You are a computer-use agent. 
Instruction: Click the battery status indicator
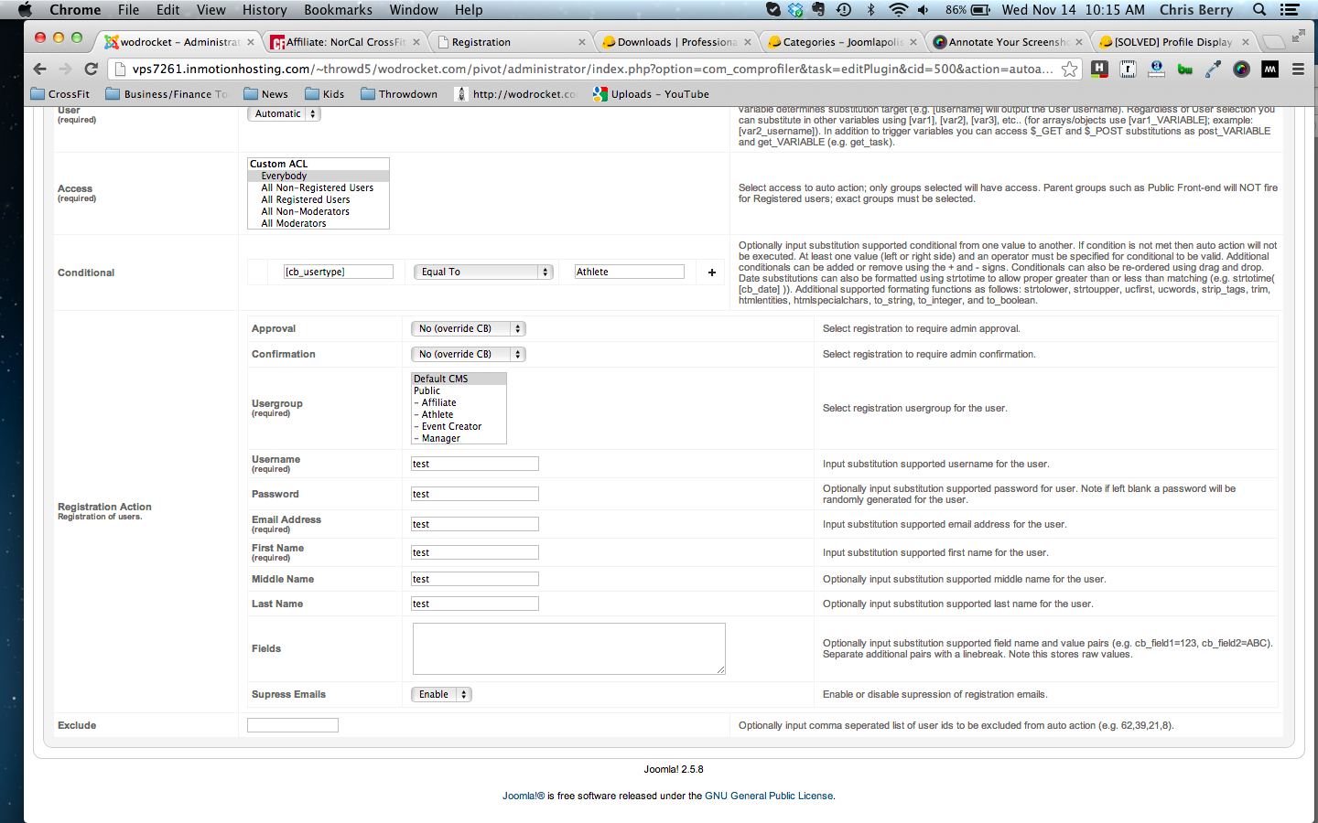[x=968, y=9]
